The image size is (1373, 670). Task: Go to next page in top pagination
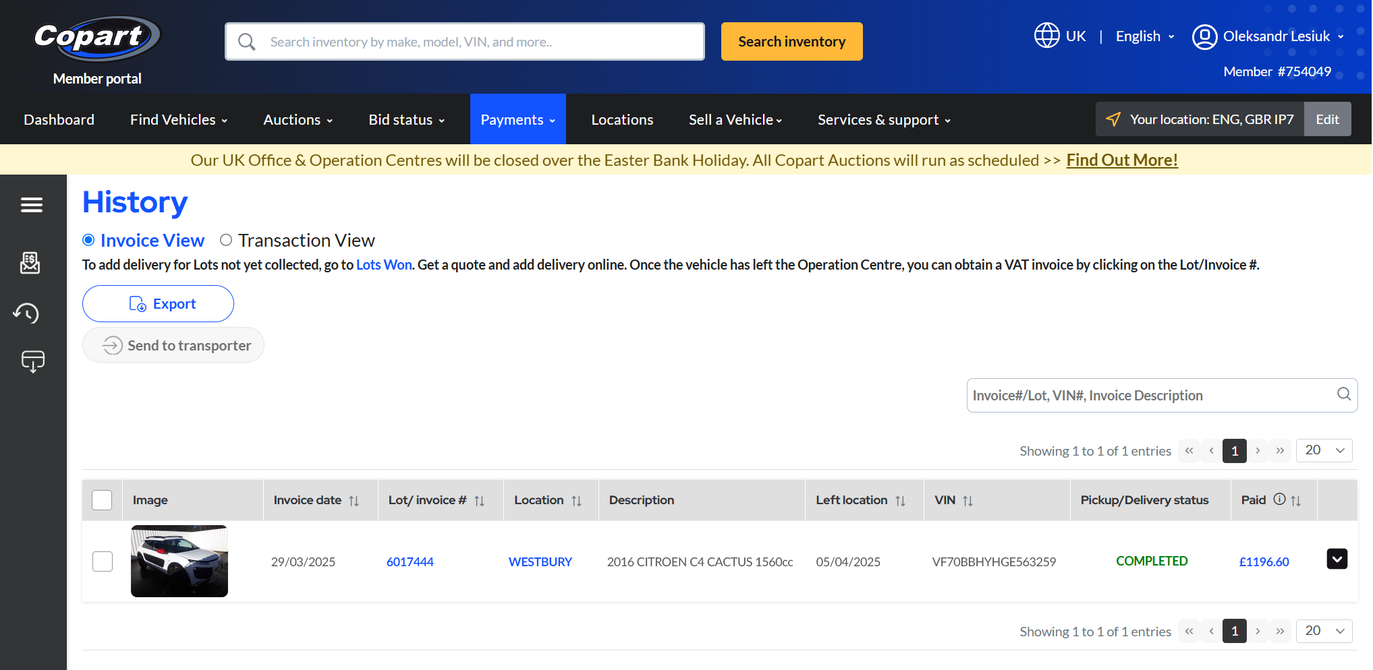pos(1258,450)
